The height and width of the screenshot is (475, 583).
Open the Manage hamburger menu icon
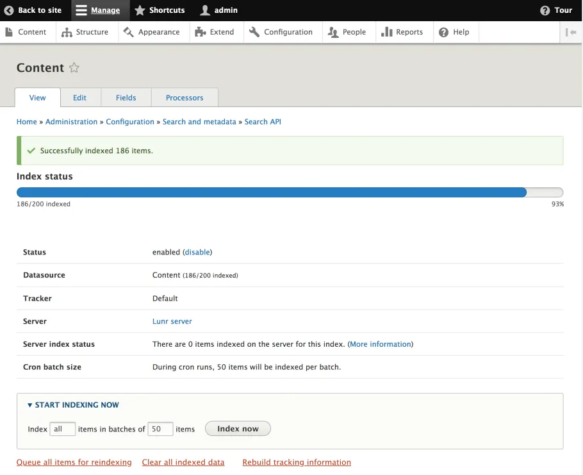[x=82, y=10]
